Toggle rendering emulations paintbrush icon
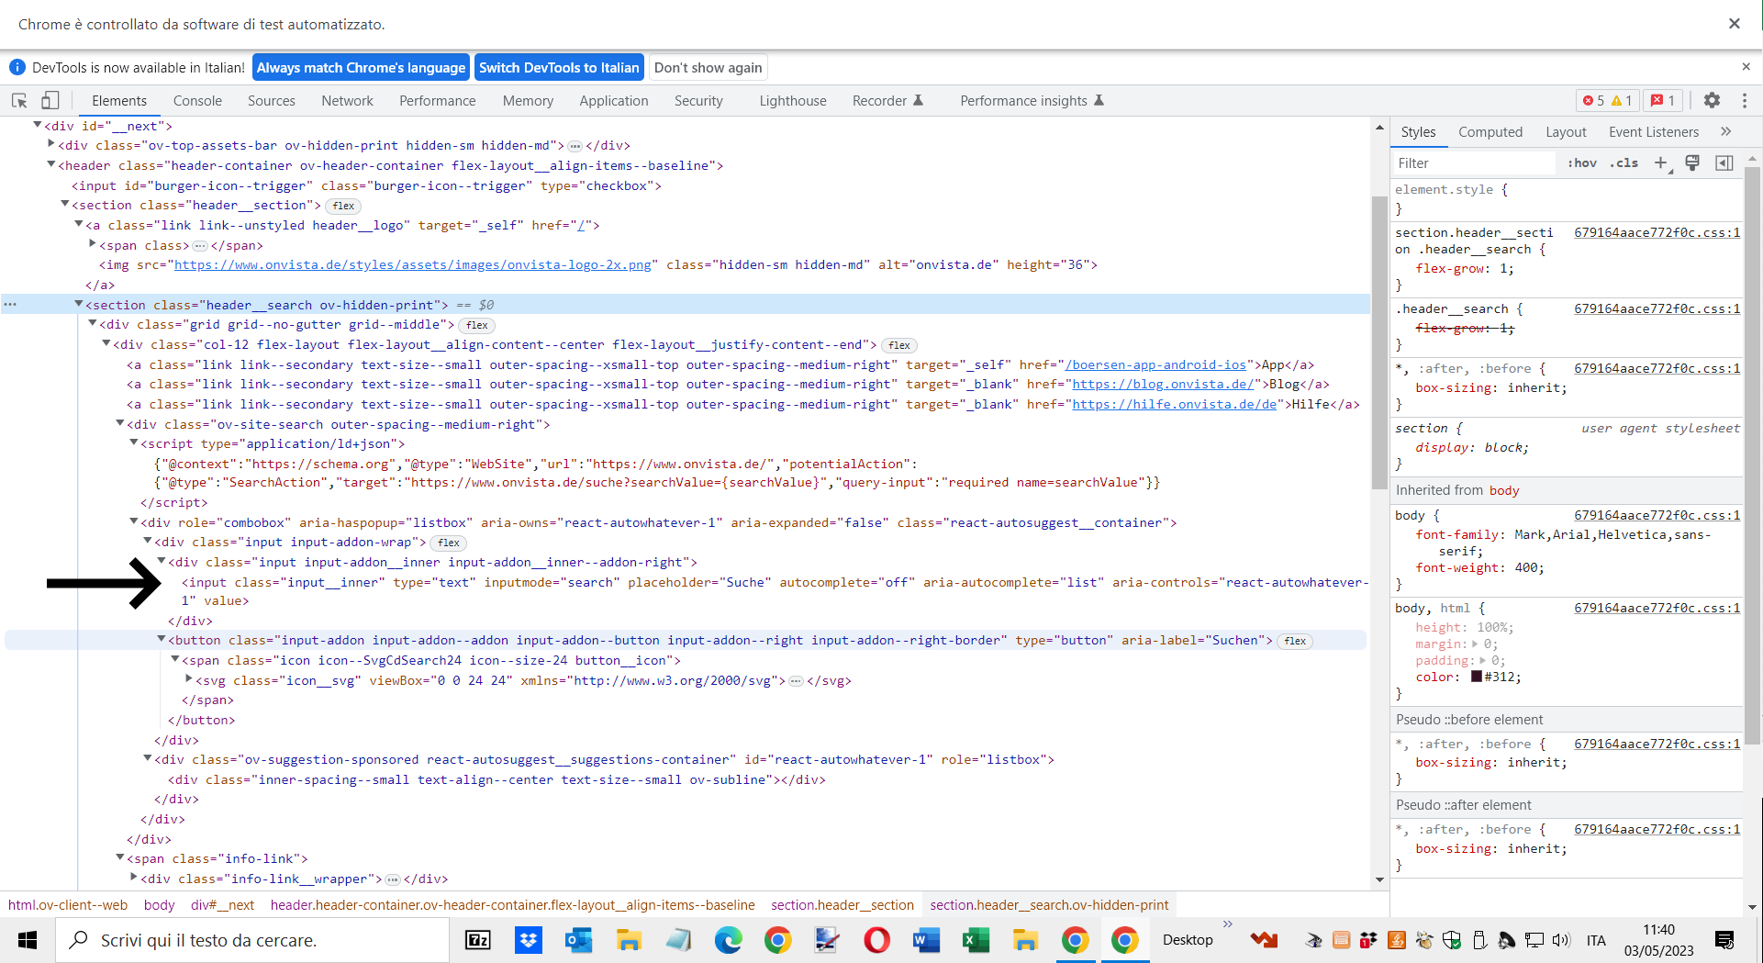Image resolution: width=1763 pixels, height=963 pixels. pyautogui.click(x=1692, y=162)
